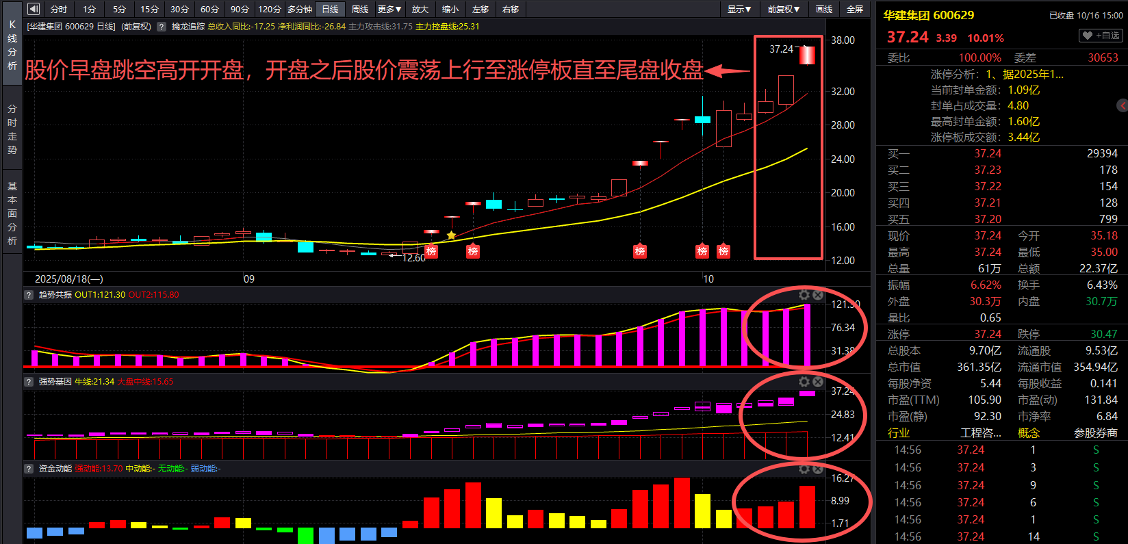Select the 60分 chart period
Screen dimensions: 1128x544
coord(209,9)
